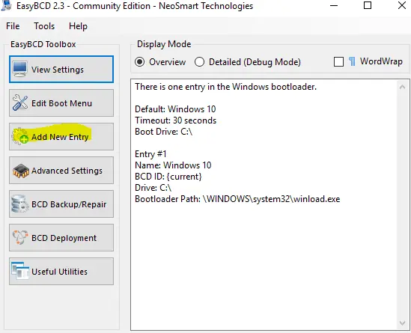Open the File menu
Image resolution: width=411 pixels, height=333 pixels.
click(x=13, y=26)
